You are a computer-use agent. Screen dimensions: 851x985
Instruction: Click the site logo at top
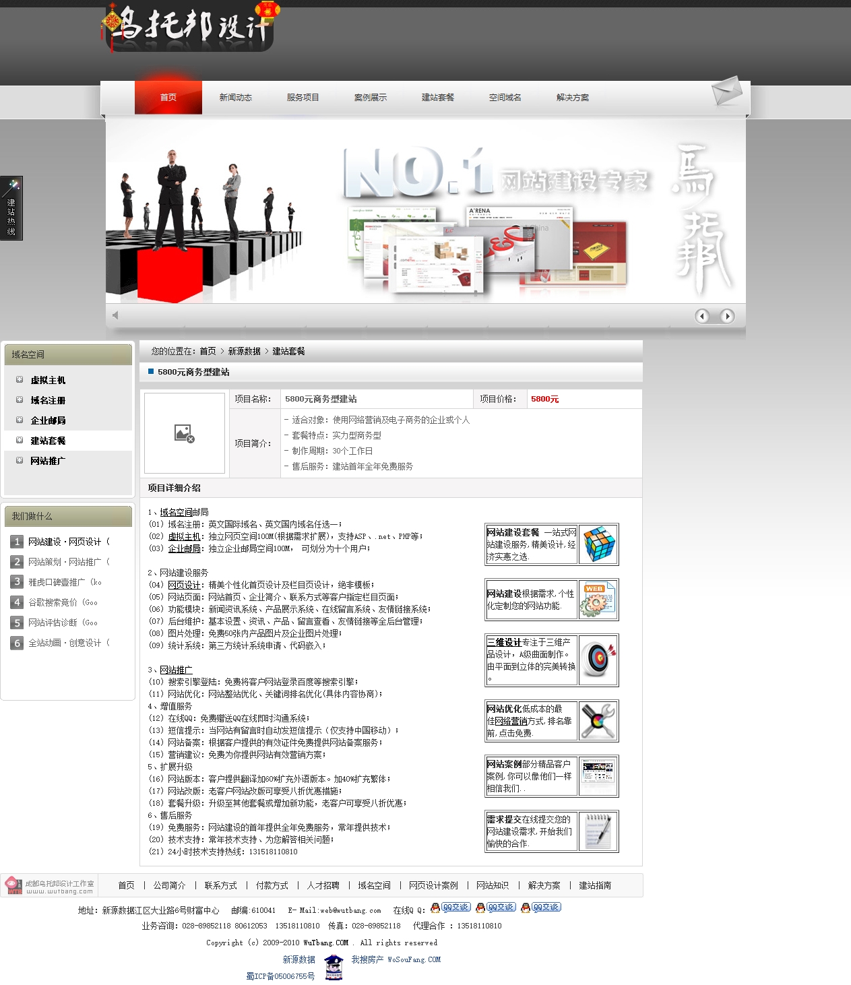[x=191, y=28]
